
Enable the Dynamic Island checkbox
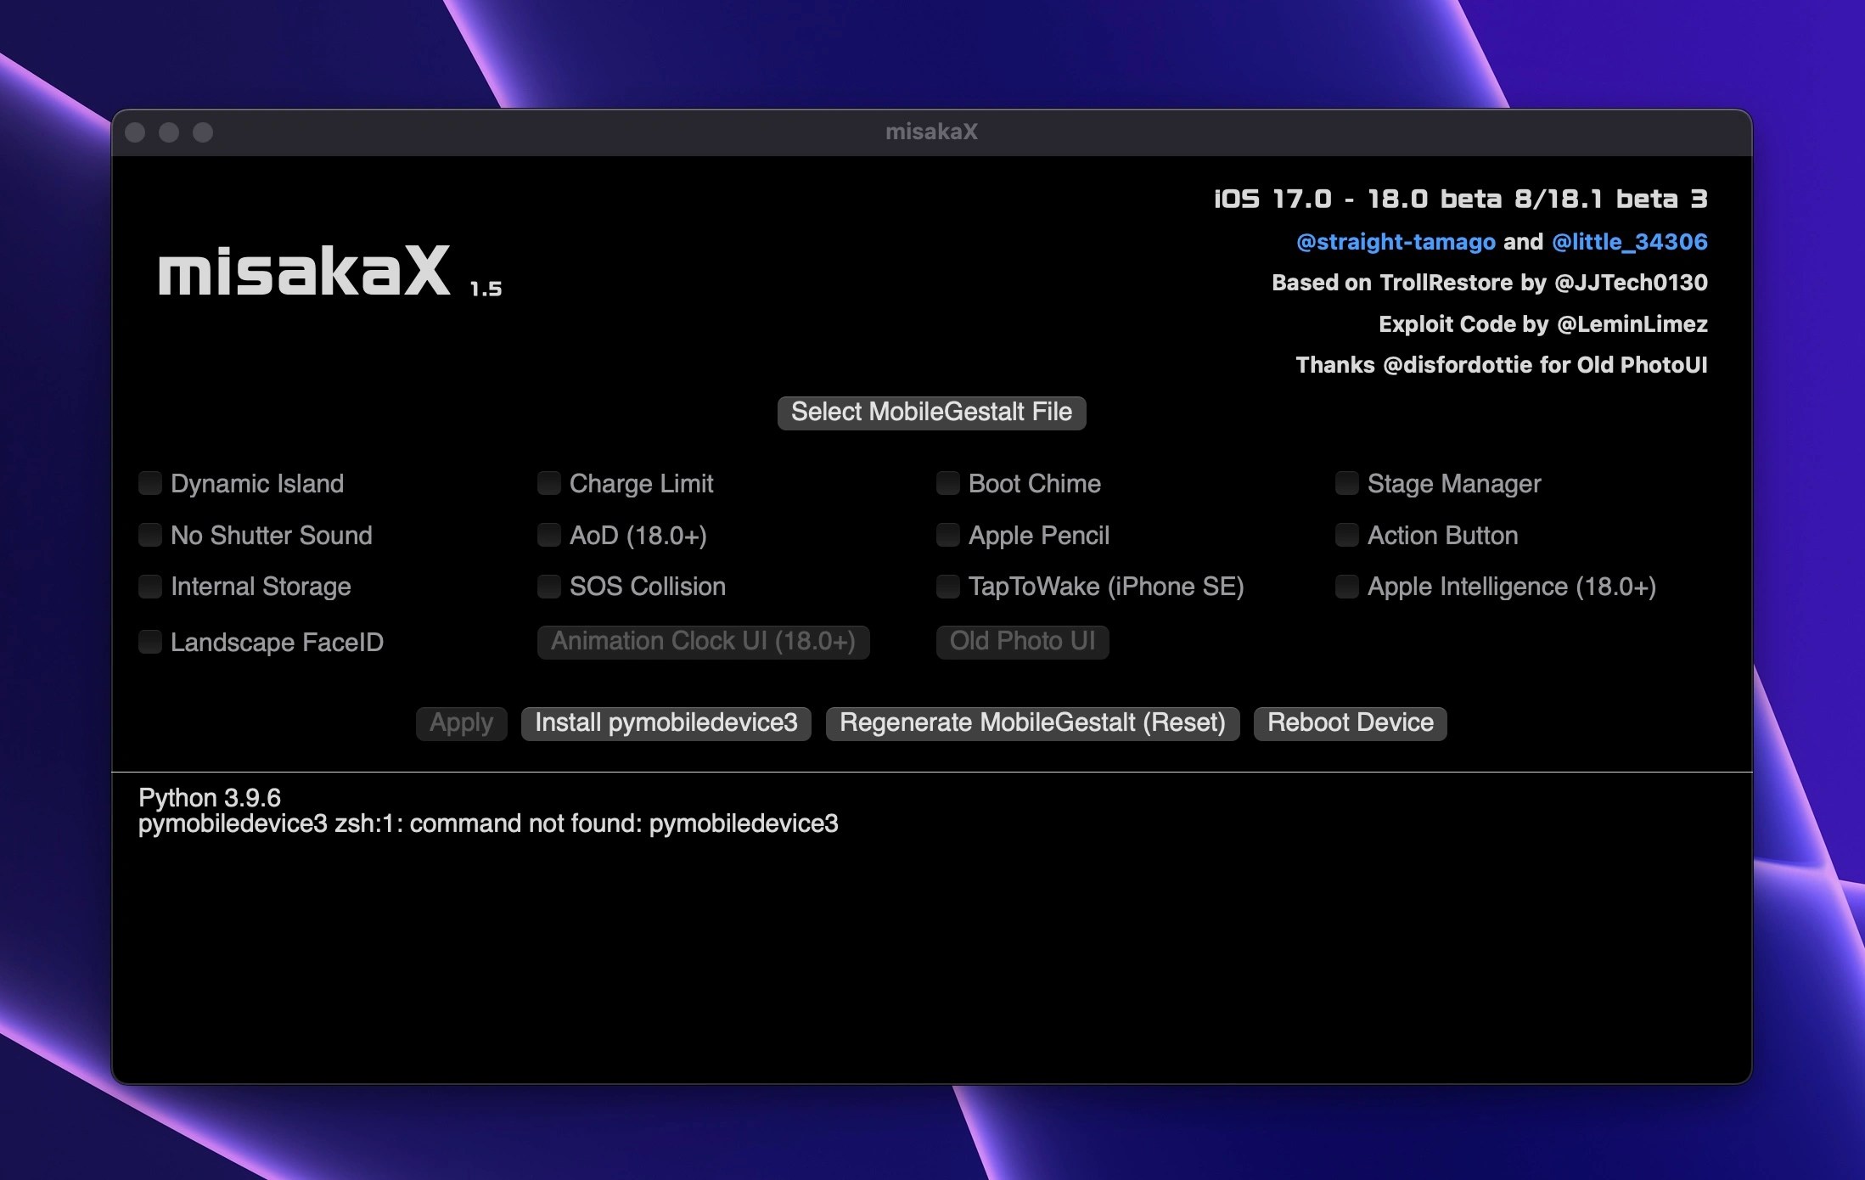pos(150,483)
